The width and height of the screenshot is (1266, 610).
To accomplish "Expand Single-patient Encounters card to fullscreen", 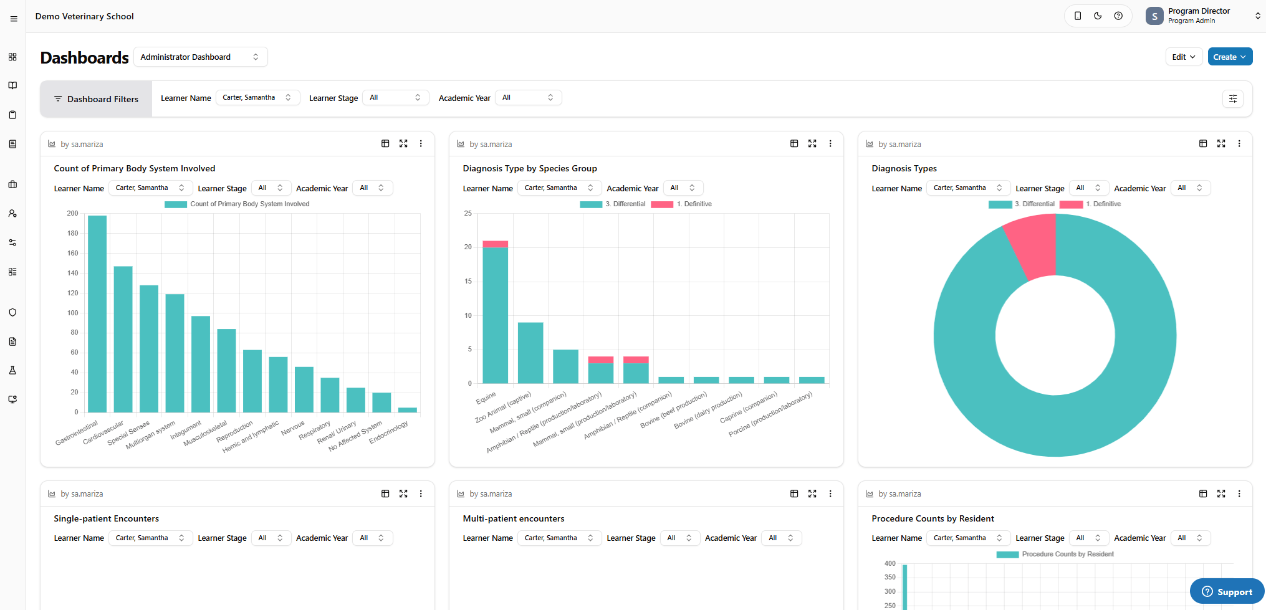I will [403, 493].
